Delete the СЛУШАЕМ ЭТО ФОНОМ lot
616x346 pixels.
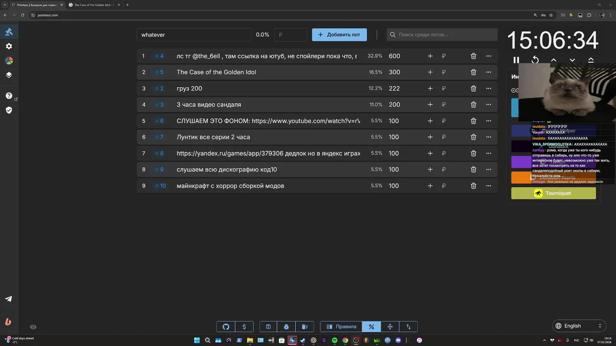click(474, 121)
